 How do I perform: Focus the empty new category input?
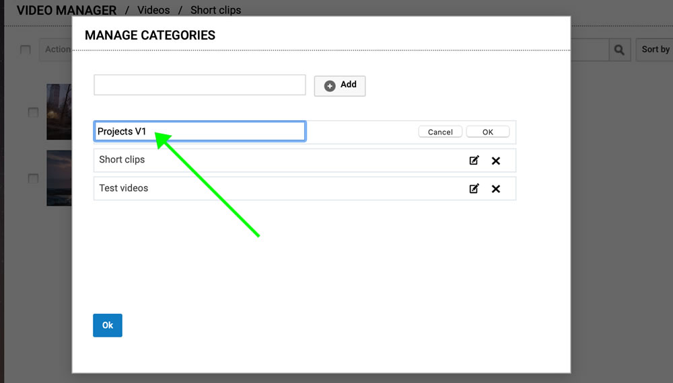[200, 85]
